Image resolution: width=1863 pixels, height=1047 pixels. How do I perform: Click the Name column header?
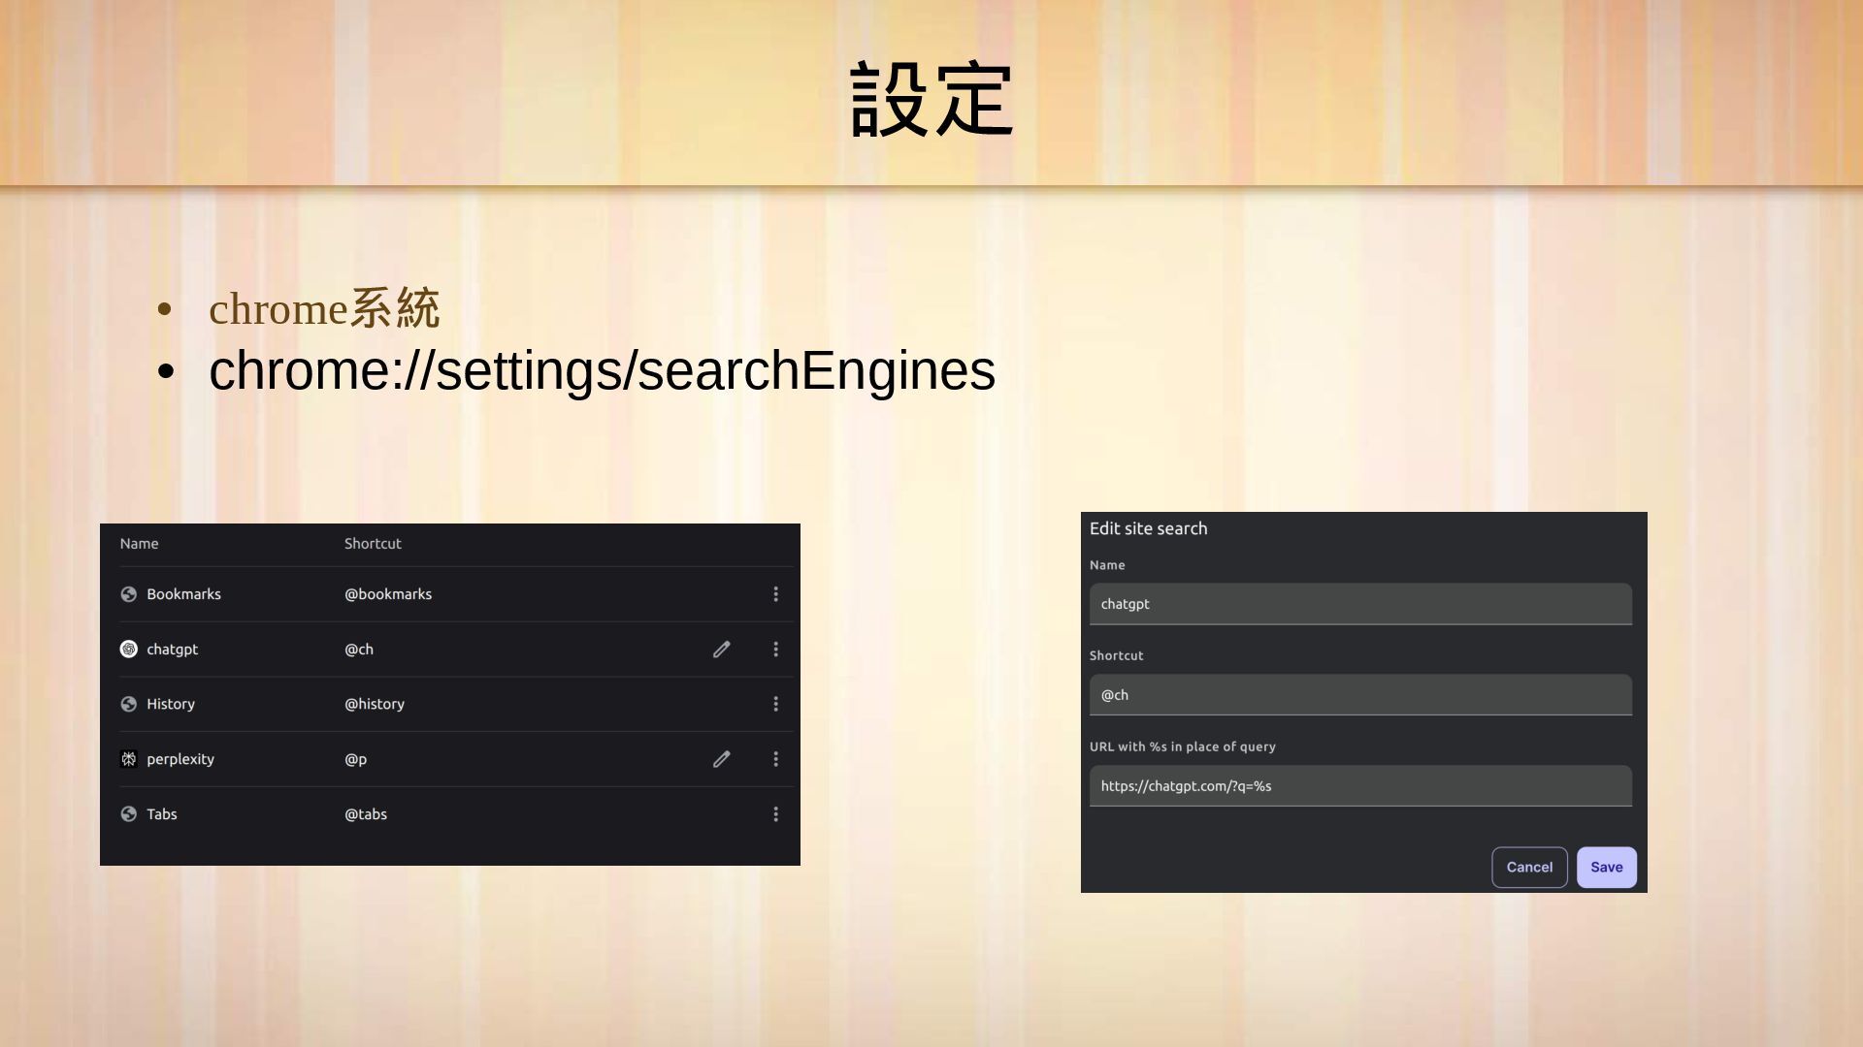pos(139,544)
